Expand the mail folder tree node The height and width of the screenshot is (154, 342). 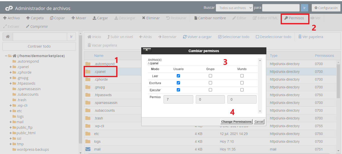coord(11,122)
